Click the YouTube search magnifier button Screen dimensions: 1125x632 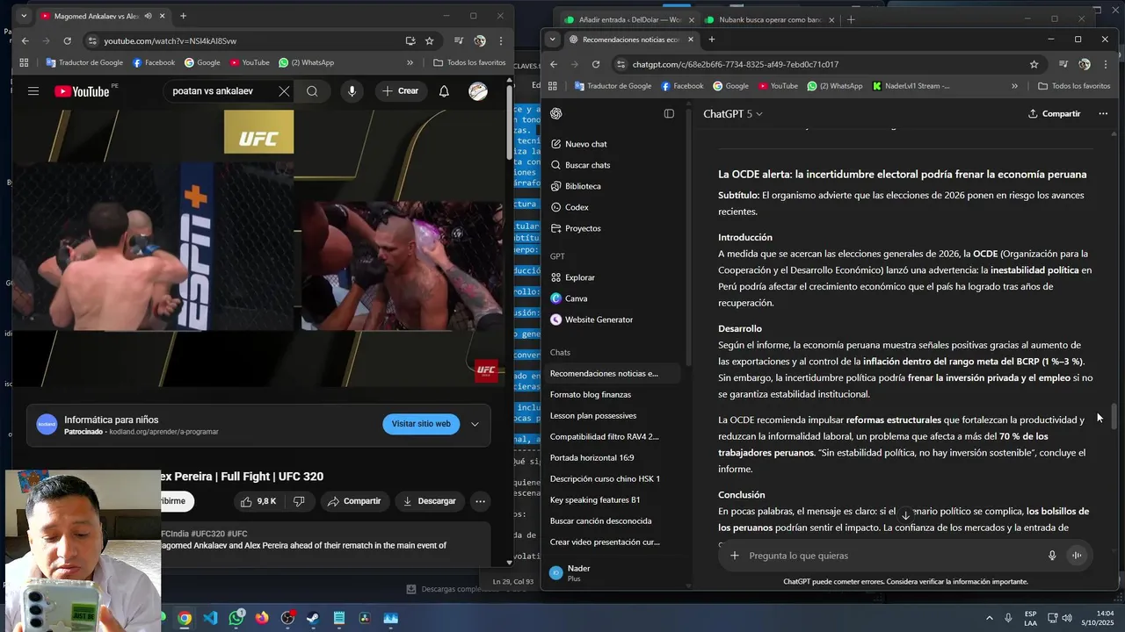point(312,91)
